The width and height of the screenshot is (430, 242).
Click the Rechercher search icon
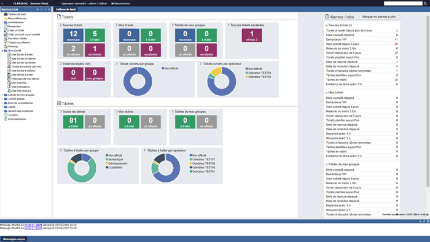[x=6, y=26]
